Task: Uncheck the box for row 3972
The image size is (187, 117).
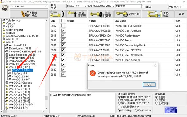Action: pos(63,50)
